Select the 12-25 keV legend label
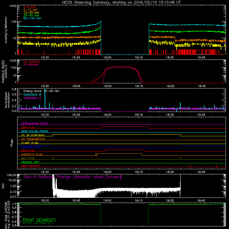Screen dimensions: 229x229 (31, 13)
